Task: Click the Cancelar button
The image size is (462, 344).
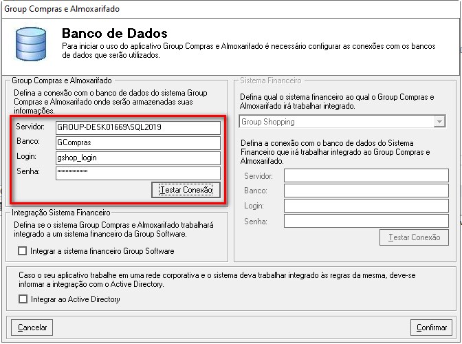Action: [32, 327]
